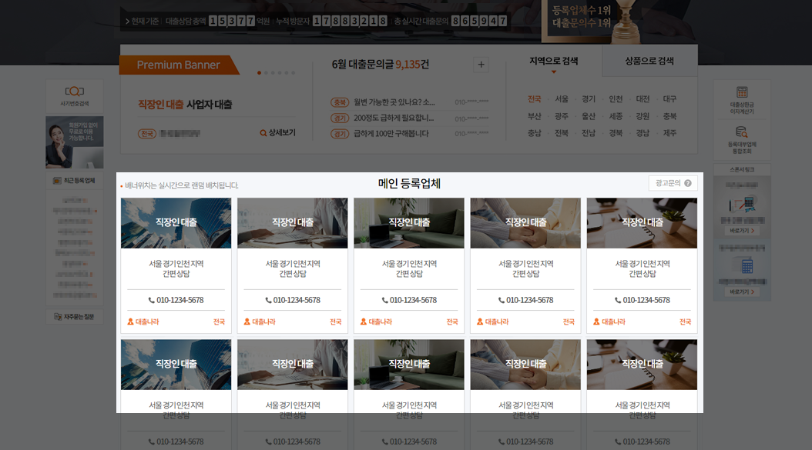Select the 제주 region filter
812x450 pixels.
(x=669, y=133)
